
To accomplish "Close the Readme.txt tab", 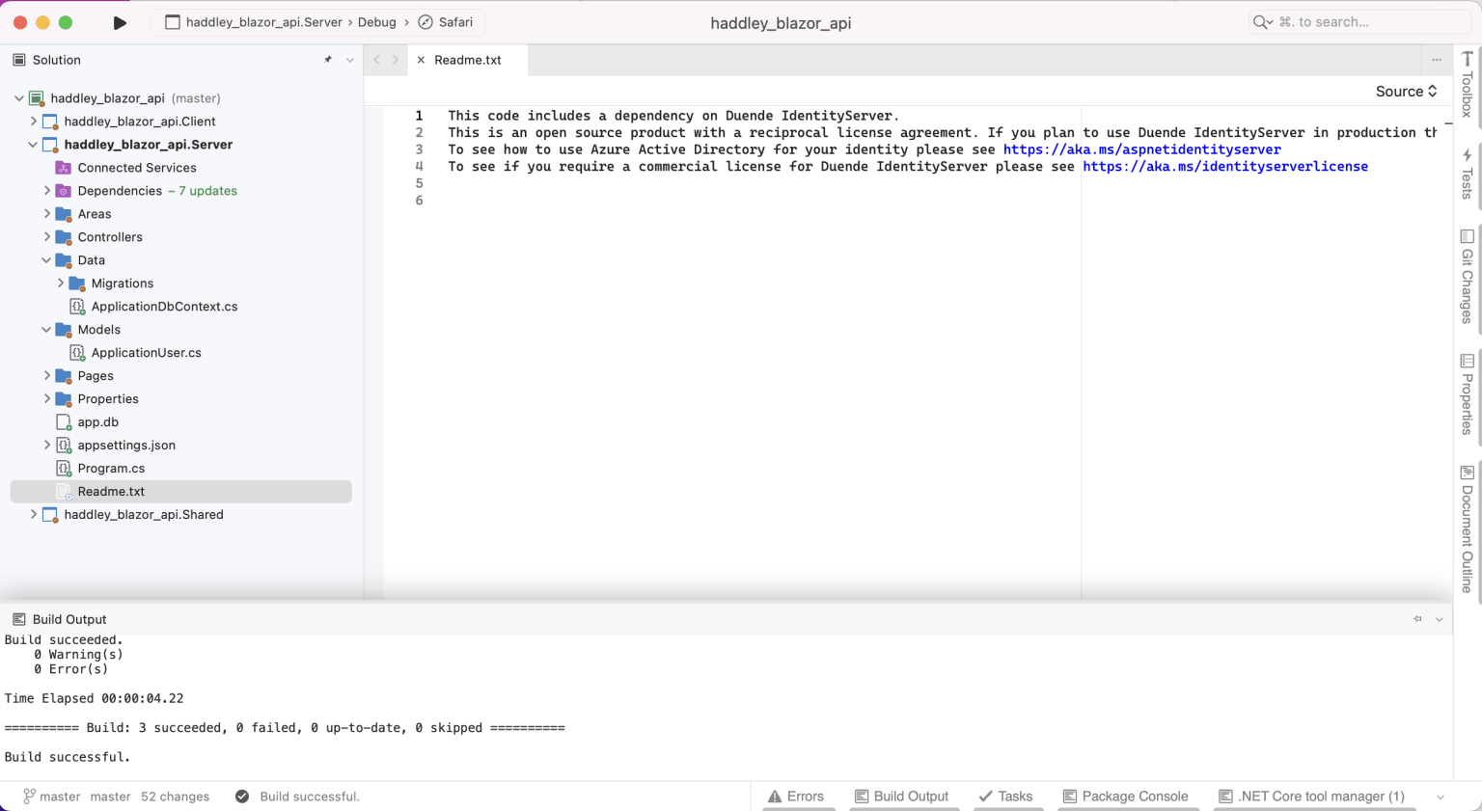I will [421, 60].
